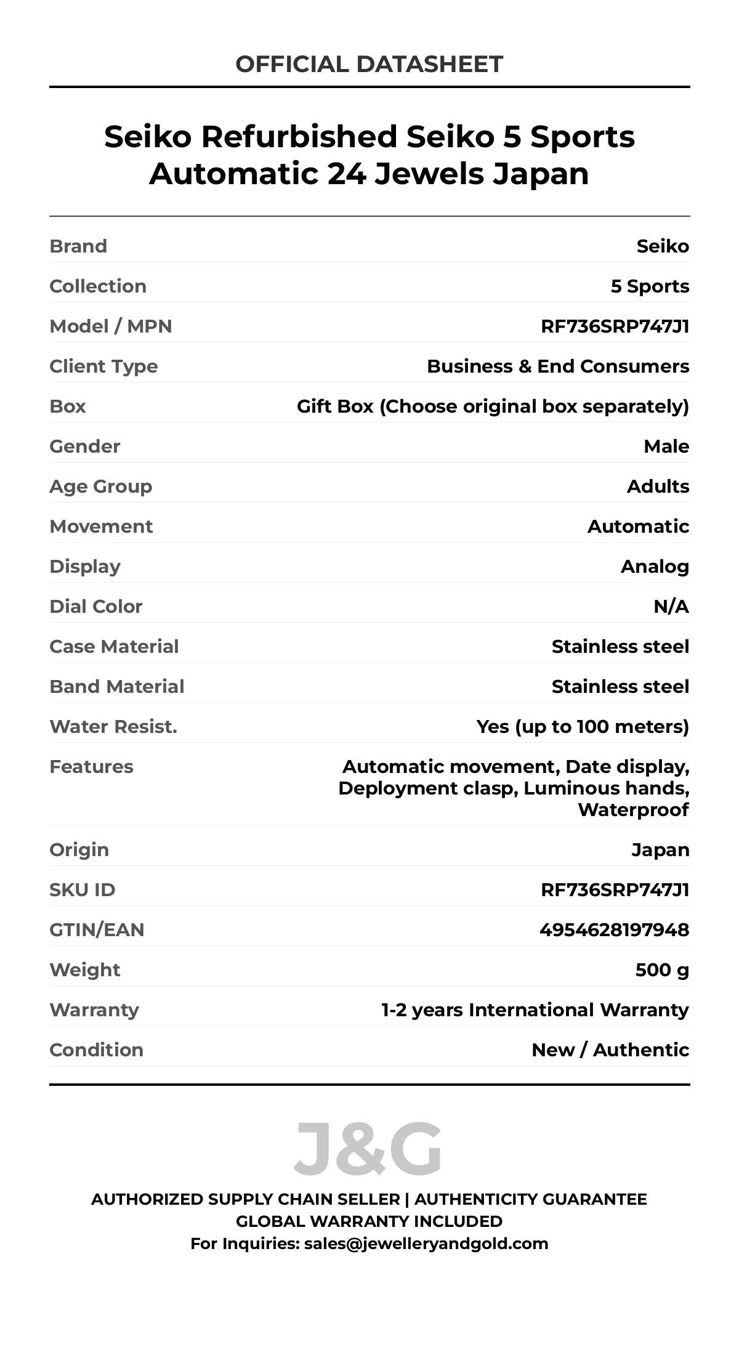Click the Brand value Seiko

click(663, 246)
